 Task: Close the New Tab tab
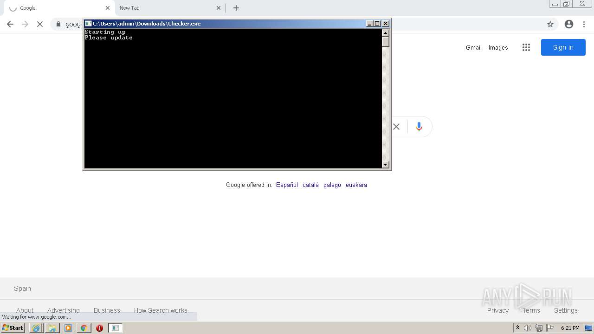[219, 8]
